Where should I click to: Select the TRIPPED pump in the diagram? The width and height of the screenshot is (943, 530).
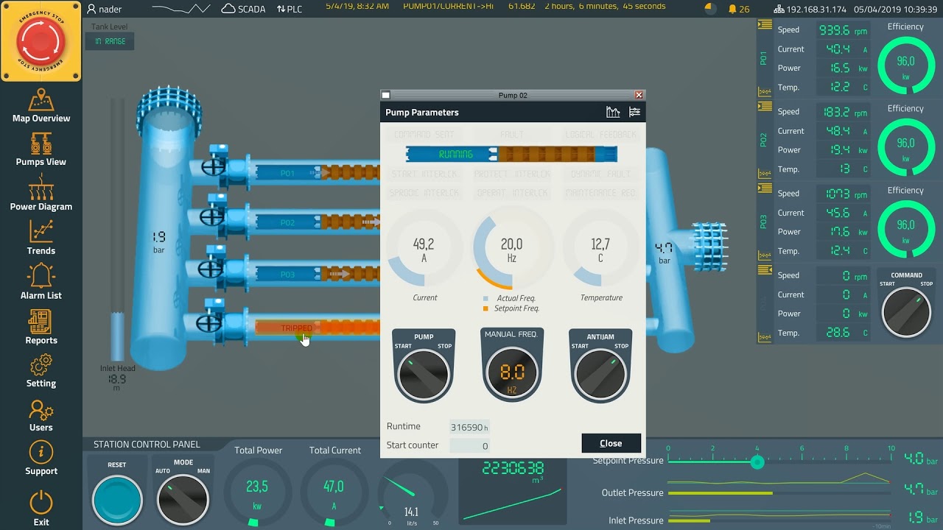[x=317, y=328]
